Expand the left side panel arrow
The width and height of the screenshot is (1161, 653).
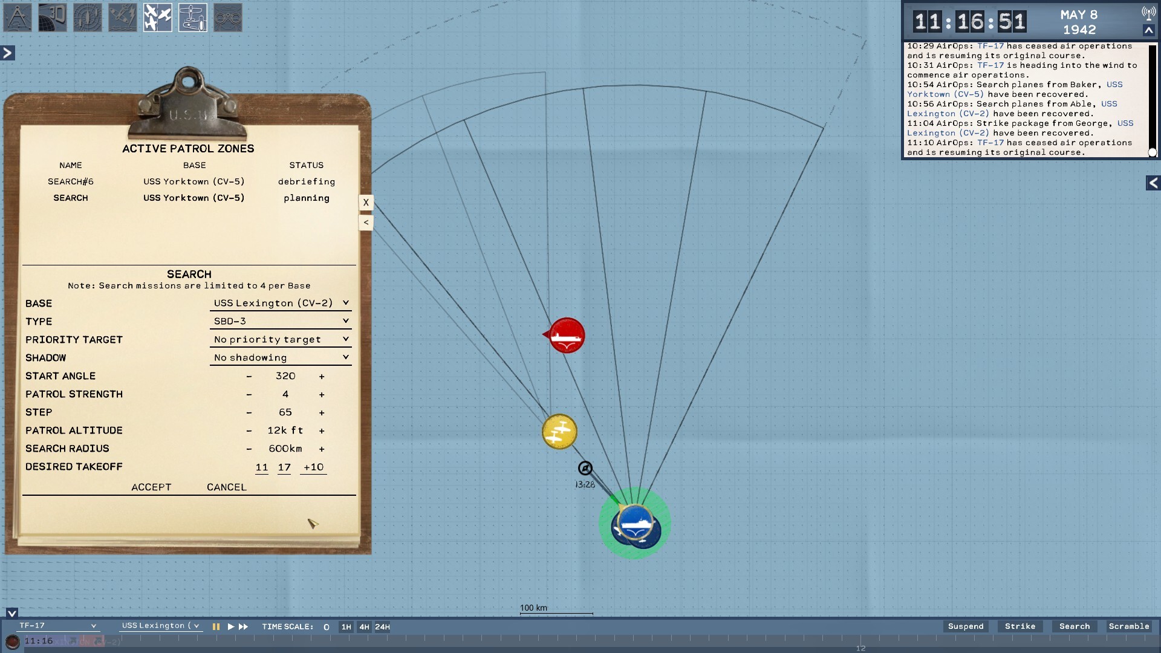point(7,53)
